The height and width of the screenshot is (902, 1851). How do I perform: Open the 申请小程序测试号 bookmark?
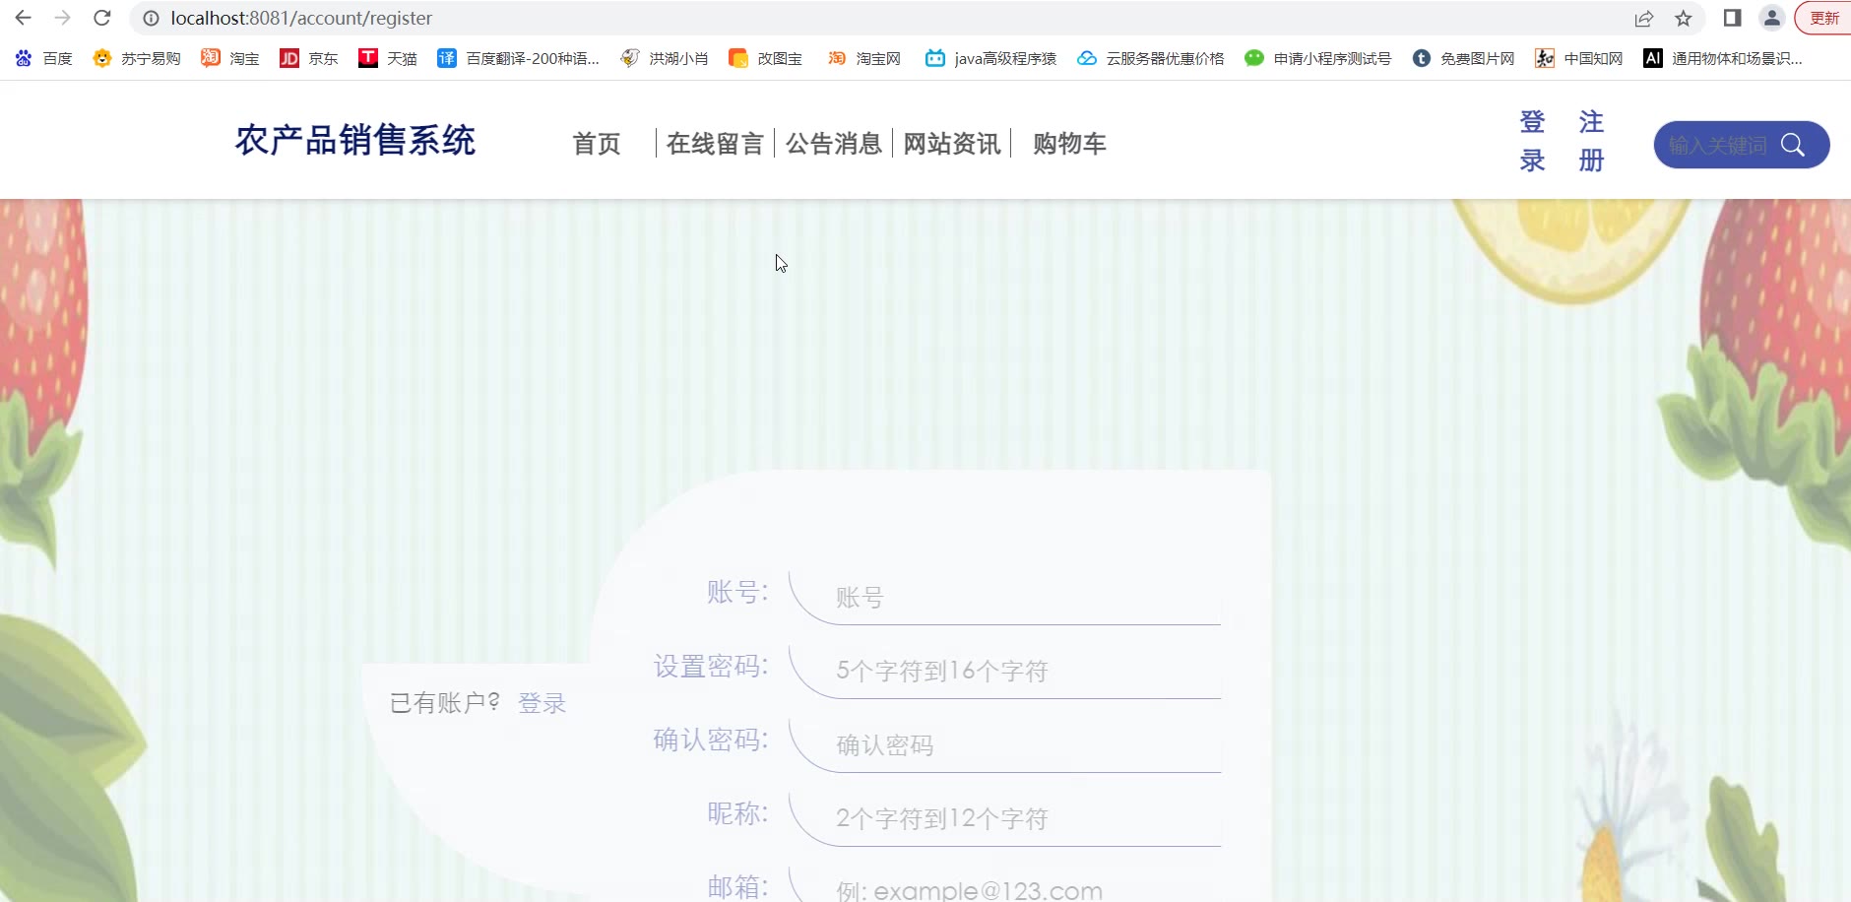(1318, 58)
